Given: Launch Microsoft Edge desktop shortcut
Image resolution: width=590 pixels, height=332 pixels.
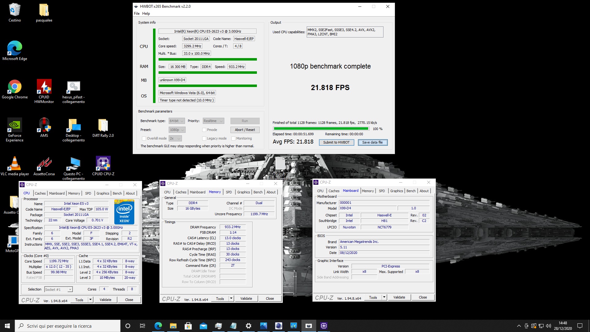Looking at the screenshot, I should 14,51.
